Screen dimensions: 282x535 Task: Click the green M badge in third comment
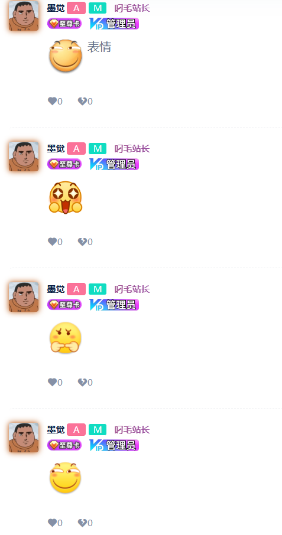tap(98, 289)
